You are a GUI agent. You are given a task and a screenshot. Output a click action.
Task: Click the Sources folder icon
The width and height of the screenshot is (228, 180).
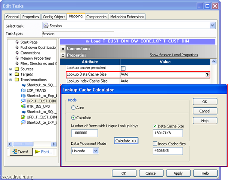[x=17, y=69]
